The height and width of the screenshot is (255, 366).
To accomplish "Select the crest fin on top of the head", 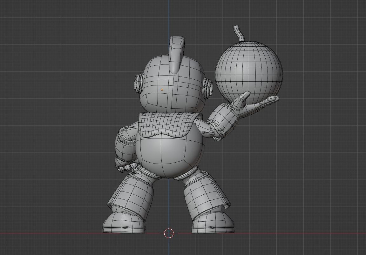I will point(177,55).
